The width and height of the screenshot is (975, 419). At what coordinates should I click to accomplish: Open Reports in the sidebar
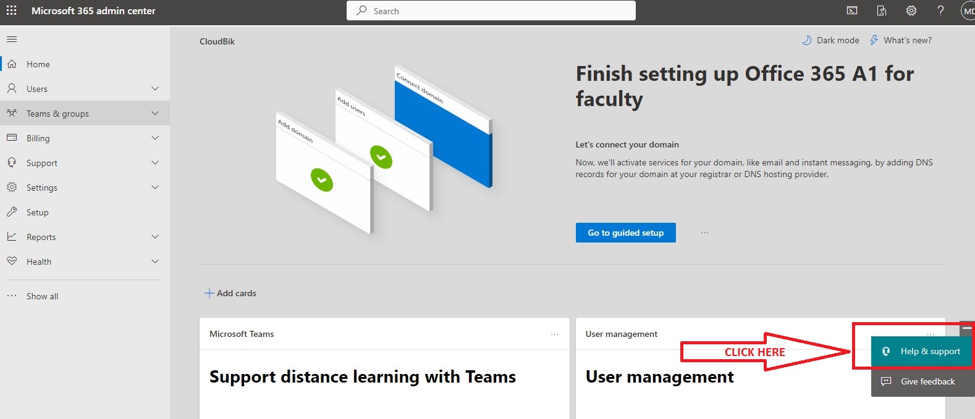click(x=41, y=237)
